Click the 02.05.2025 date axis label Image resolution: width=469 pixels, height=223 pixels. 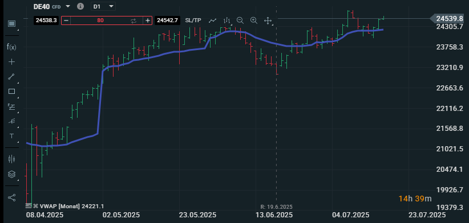coord(121,214)
